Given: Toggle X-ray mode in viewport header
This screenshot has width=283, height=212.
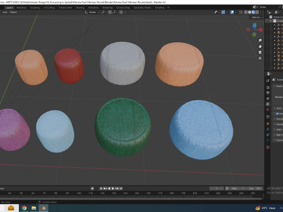Looking at the screenshot, I should 241,12.
